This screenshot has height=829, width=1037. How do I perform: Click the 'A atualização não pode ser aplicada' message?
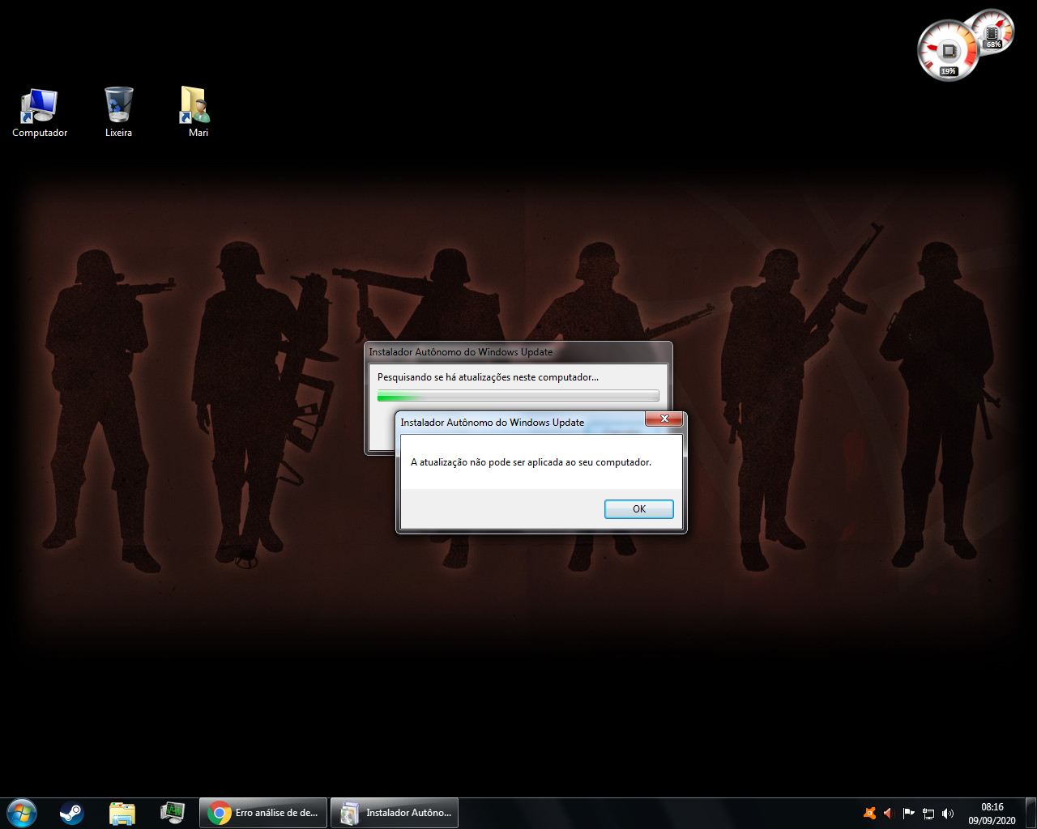click(531, 462)
